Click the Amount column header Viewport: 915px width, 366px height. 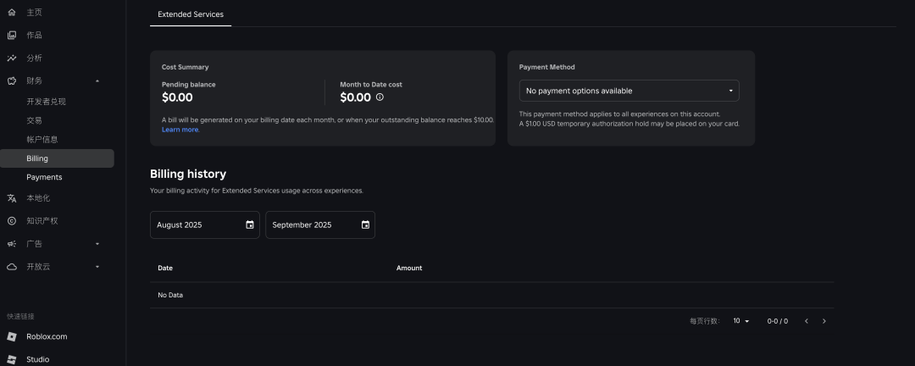409,268
